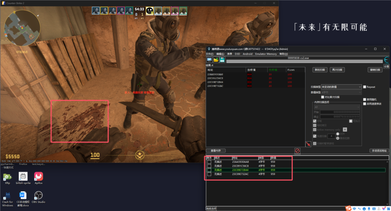The image size is (391, 211).
Task: Click the Sogou Chinese mode 中 icon
Action: [x=354, y=209]
